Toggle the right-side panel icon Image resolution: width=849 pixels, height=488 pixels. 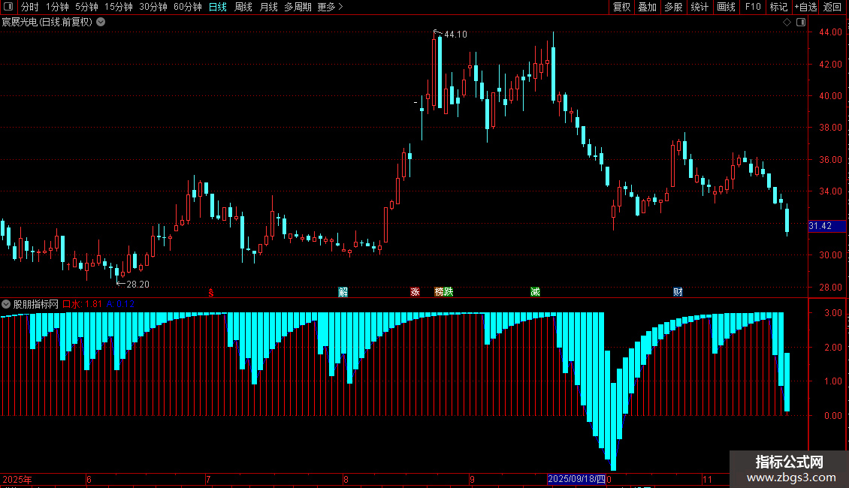click(801, 23)
